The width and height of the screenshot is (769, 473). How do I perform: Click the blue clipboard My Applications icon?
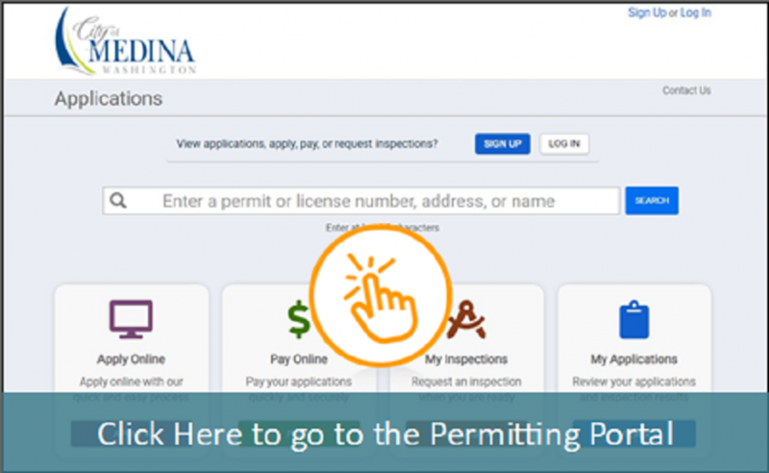633,319
